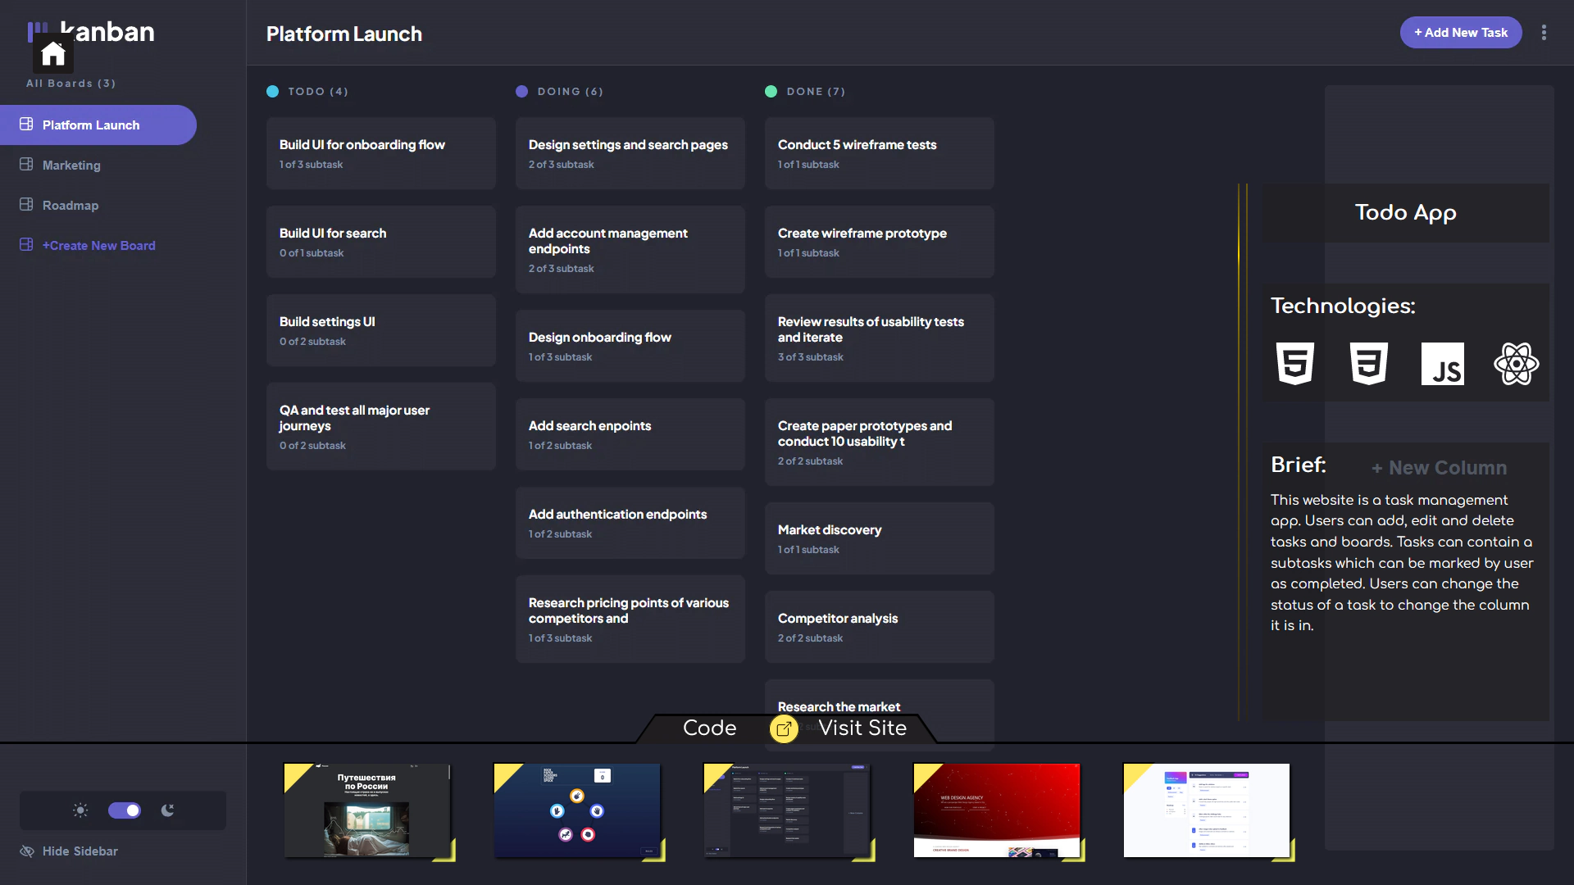Click the Platform Launch board icon
The height and width of the screenshot is (885, 1574).
tap(26, 125)
